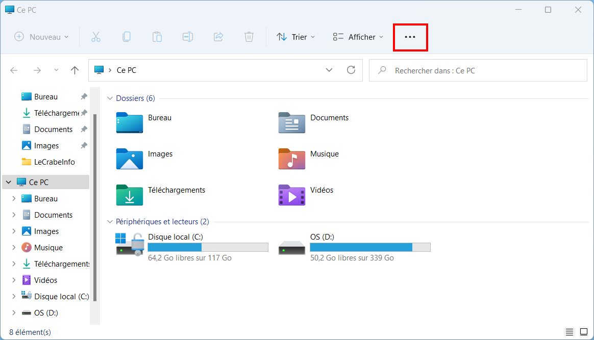Open the three-dots more options menu
Image resolution: width=594 pixels, height=340 pixels.
tap(410, 37)
